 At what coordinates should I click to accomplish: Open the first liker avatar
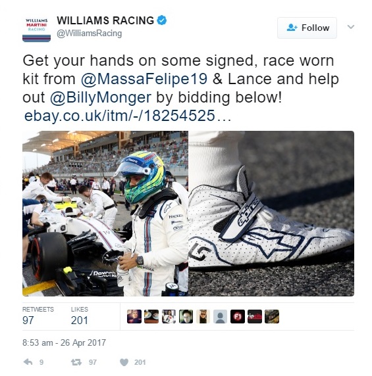point(134,317)
